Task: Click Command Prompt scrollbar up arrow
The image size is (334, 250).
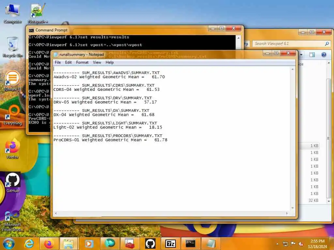Action: tap(238, 38)
